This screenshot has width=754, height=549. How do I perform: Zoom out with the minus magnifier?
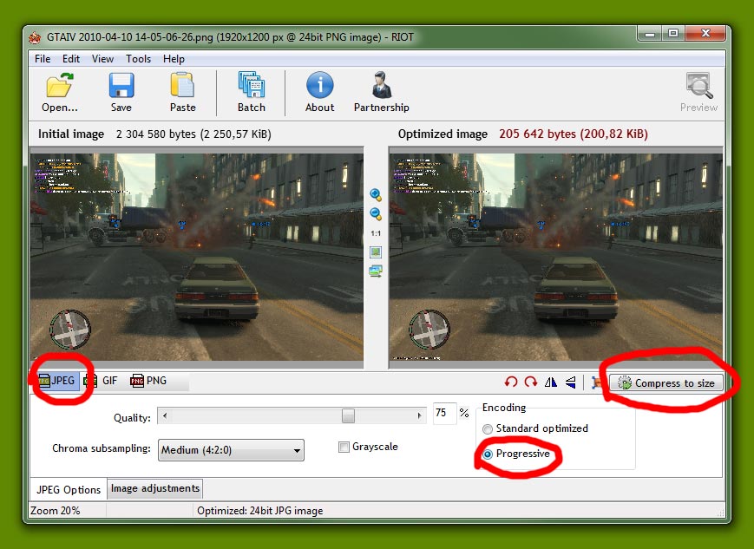[x=376, y=214]
